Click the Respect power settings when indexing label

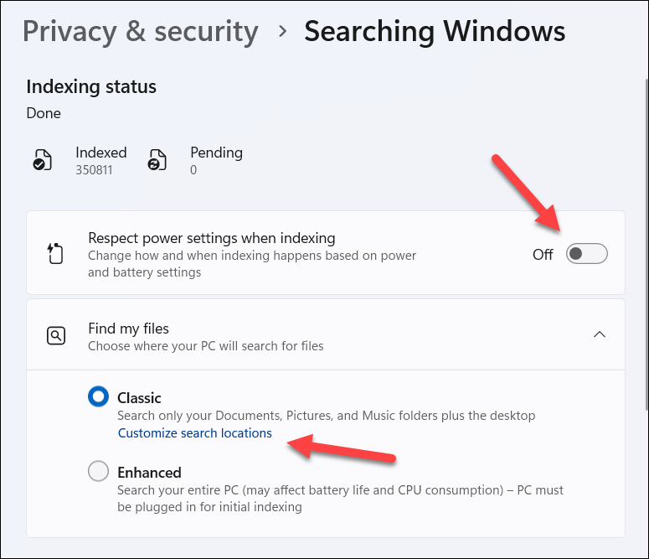click(211, 238)
